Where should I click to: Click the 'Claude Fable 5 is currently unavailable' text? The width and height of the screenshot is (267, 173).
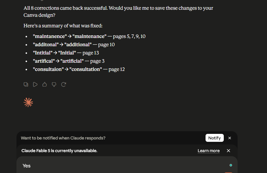[59, 151]
